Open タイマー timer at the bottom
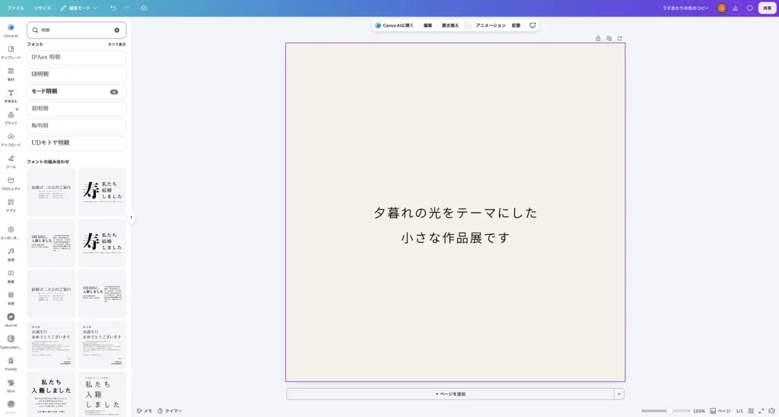The height and width of the screenshot is (417, 779). [x=170, y=411]
